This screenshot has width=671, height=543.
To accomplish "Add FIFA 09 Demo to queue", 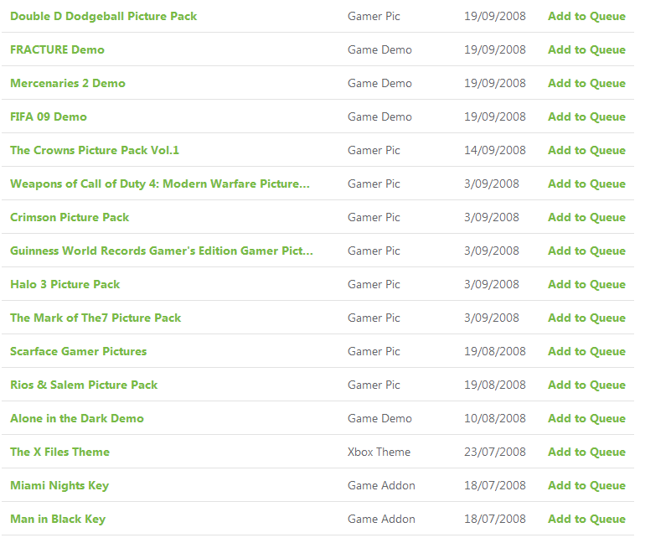I will tap(586, 116).
